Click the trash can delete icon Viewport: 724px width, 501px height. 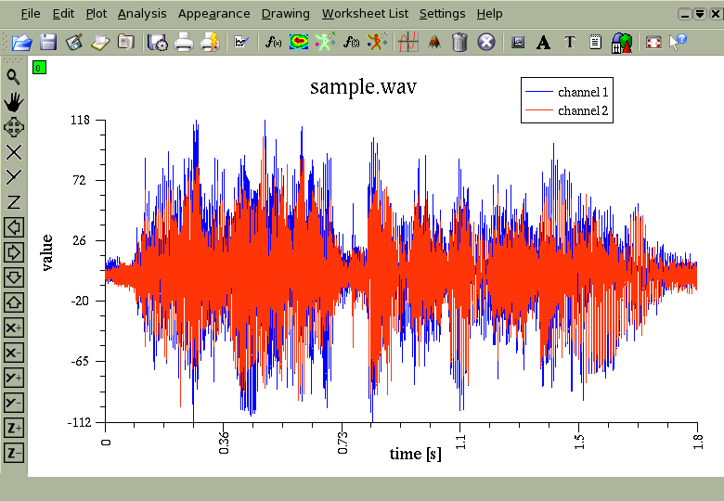click(459, 42)
